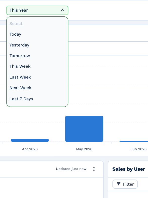
Task: Select This Week option
Action: tap(37, 66)
